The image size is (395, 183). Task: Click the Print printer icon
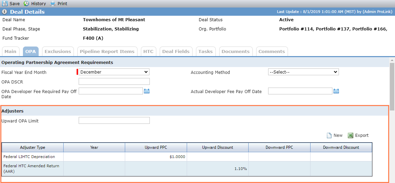[52, 3]
